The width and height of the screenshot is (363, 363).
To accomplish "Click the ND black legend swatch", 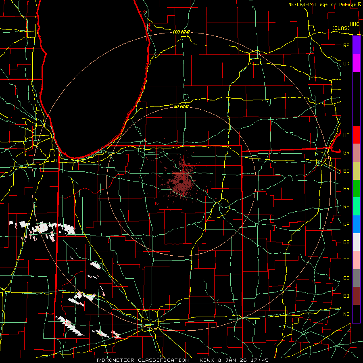I will (x=356, y=314).
